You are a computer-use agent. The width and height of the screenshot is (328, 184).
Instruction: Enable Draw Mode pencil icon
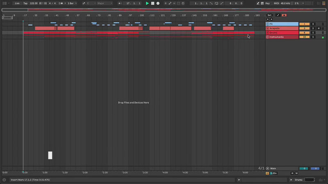tap(258, 3)
